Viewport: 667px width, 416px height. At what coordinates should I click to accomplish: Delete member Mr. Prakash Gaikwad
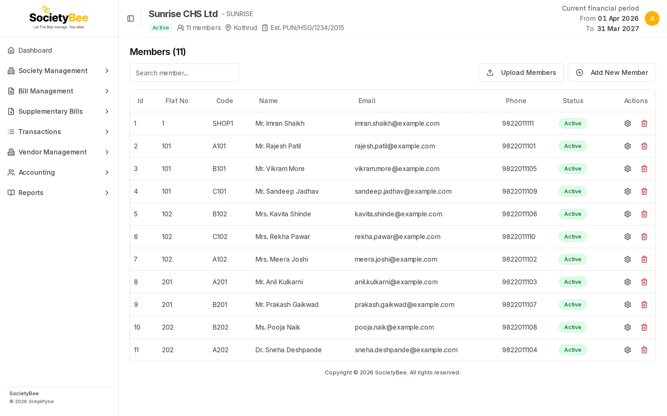(x=644, y=305)
